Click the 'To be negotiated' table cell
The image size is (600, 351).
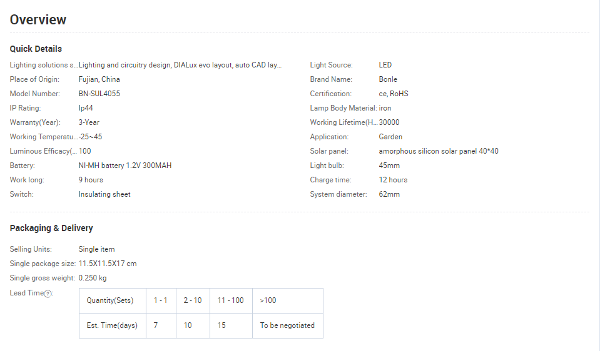tap(287, 325)
